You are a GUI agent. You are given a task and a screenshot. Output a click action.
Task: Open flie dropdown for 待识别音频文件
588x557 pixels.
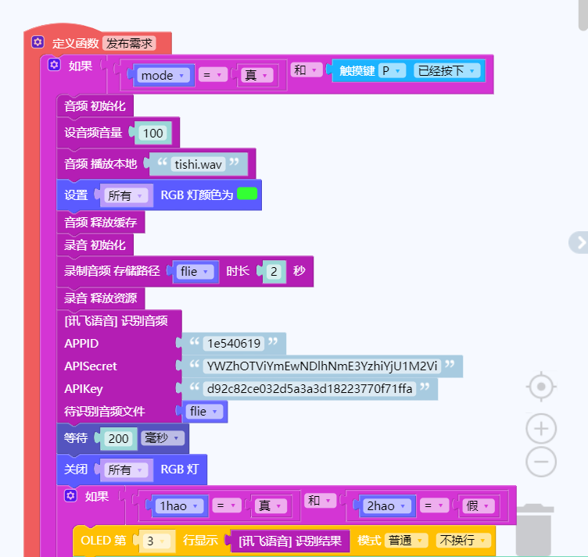click(x=204, y=411)
